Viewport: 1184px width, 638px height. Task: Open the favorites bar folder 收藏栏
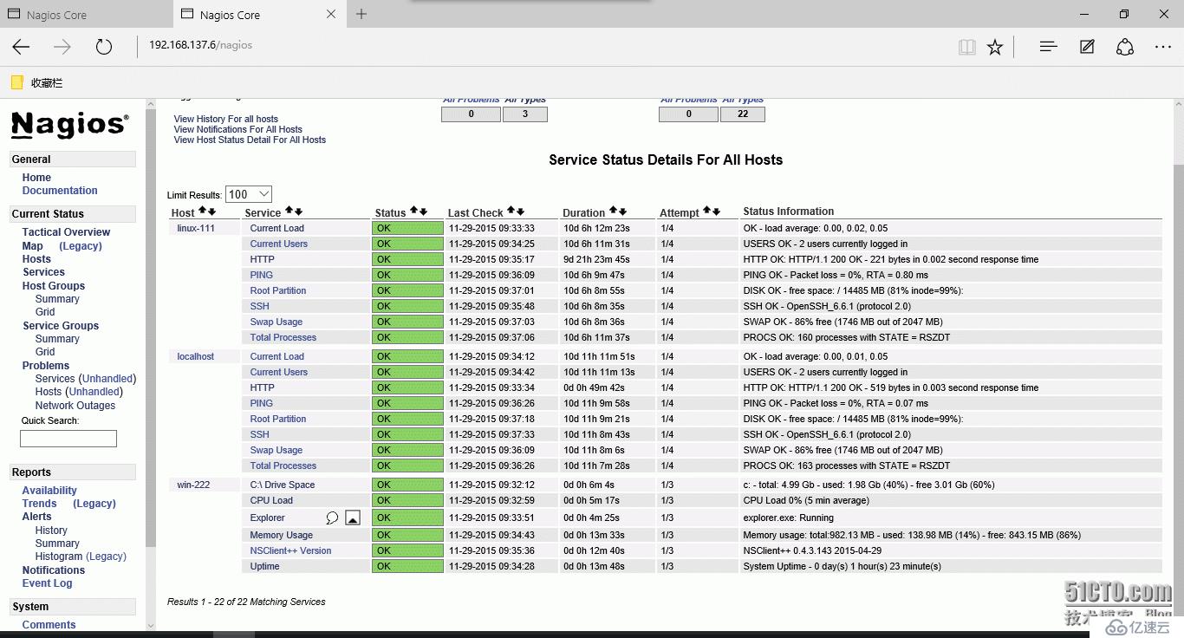(36, 82)
